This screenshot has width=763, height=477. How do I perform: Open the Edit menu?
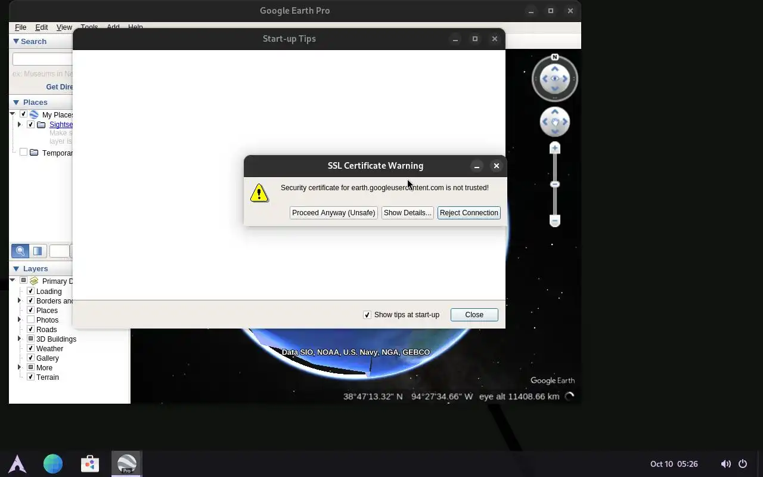pos(41,27)
